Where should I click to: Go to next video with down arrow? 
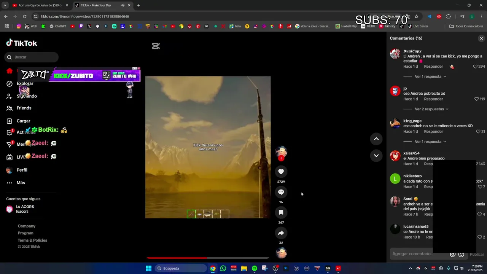pos(376,156)
